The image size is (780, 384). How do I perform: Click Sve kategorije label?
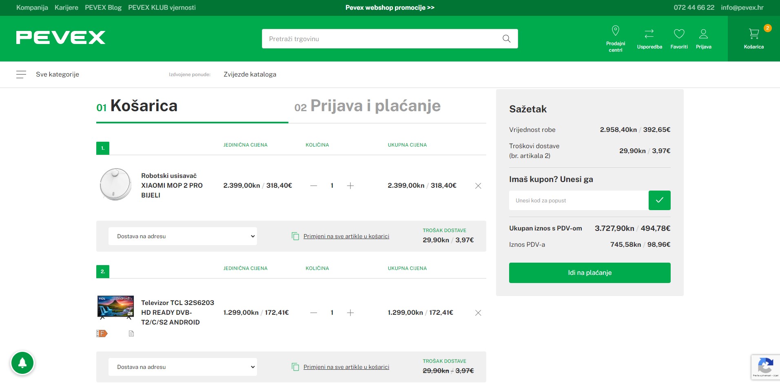point(58,74)
